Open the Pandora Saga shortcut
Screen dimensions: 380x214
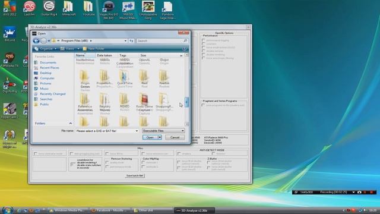point(167,10)
